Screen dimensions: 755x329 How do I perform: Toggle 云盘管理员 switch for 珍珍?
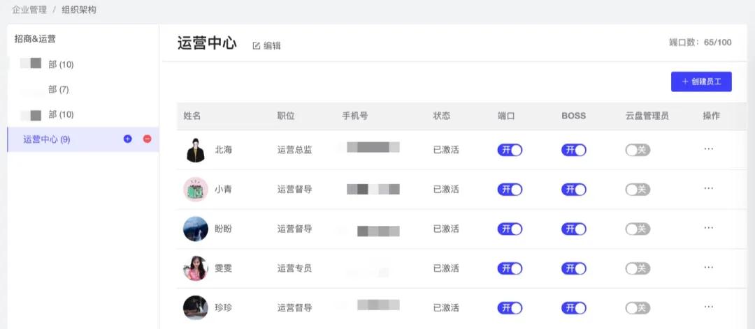pyautogui.click(x=638, y=308)
